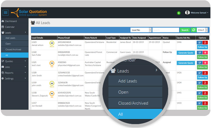Click lead name Sam Fuller
This screenshot has width=211, height=128.
point(36,55)
